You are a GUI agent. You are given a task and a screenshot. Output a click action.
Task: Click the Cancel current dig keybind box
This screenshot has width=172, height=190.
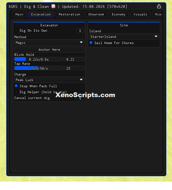(x=80, y=98)
